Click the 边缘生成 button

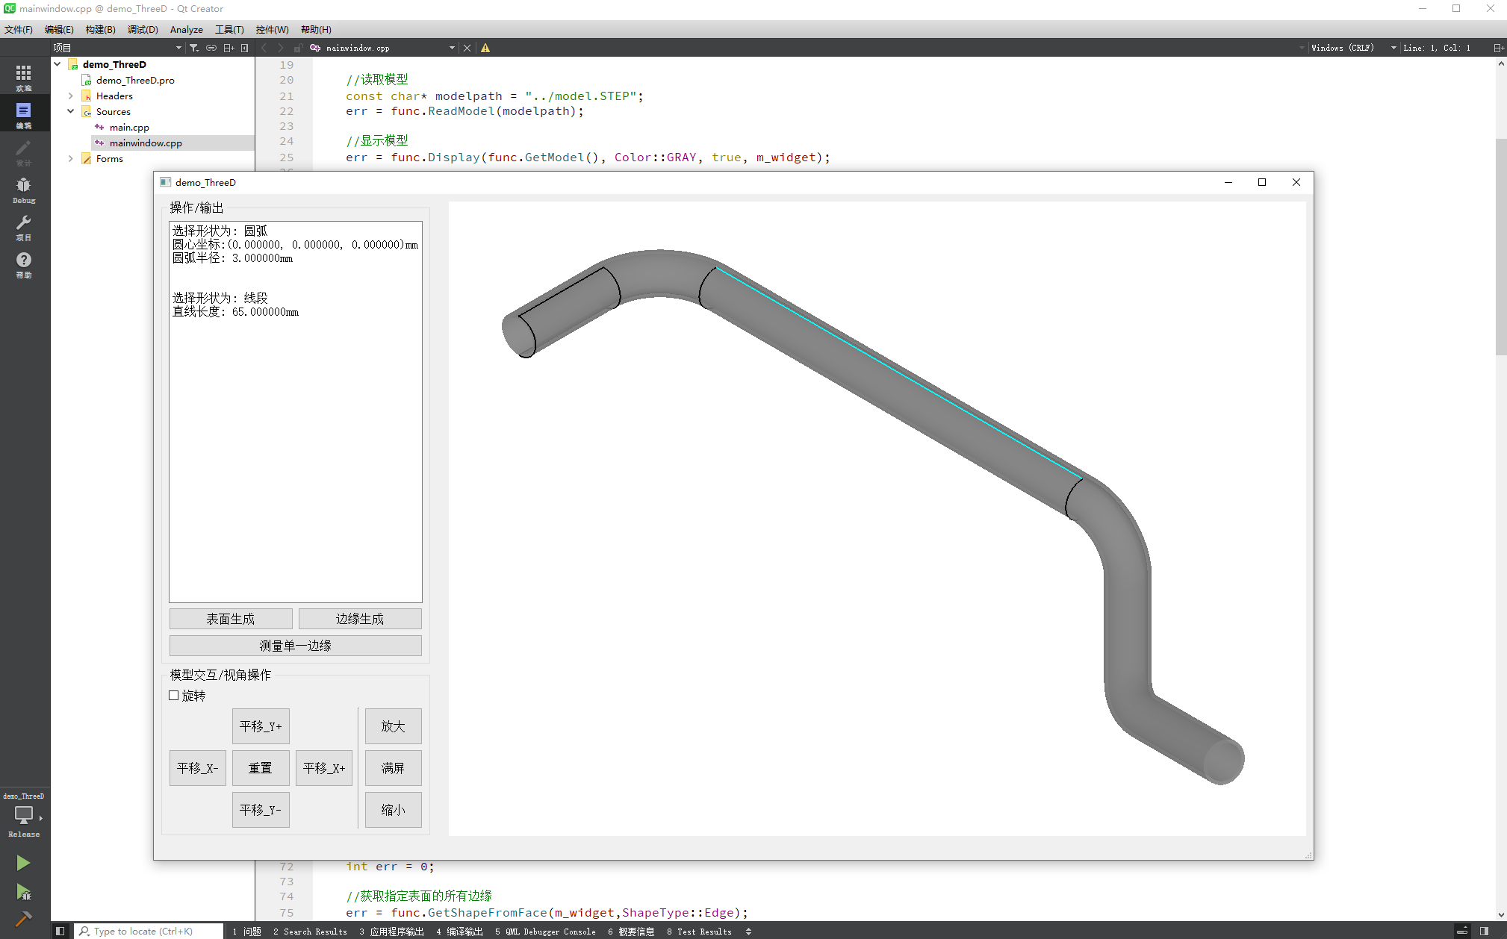coord(360,619)
